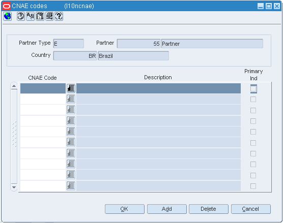The height and width of the screenshot is (223, 283).
Task: Tick the Primary Ind checkbox in the sixth row
Action: click(253, 143)
